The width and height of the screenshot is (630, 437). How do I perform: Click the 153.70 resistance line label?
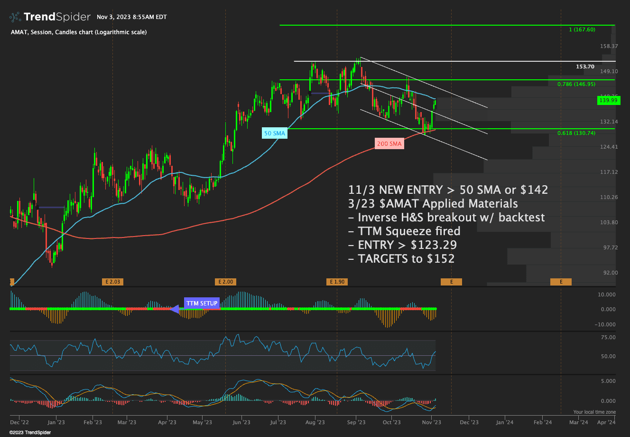(585, 66)
